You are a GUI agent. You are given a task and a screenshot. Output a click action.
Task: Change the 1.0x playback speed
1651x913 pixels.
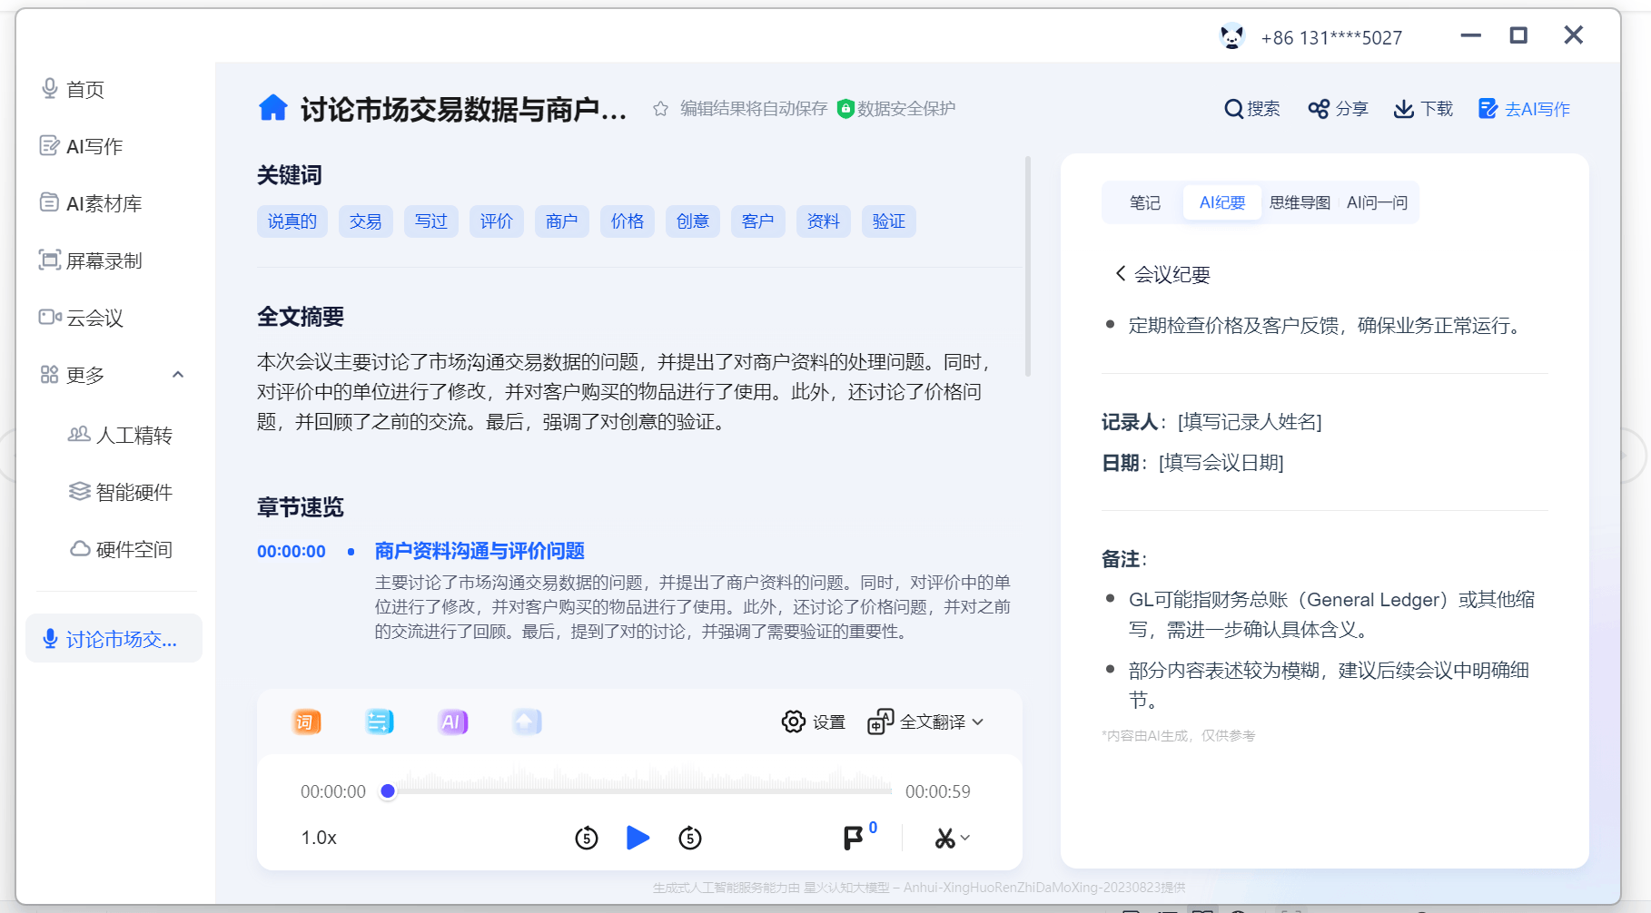pos(319,838)
